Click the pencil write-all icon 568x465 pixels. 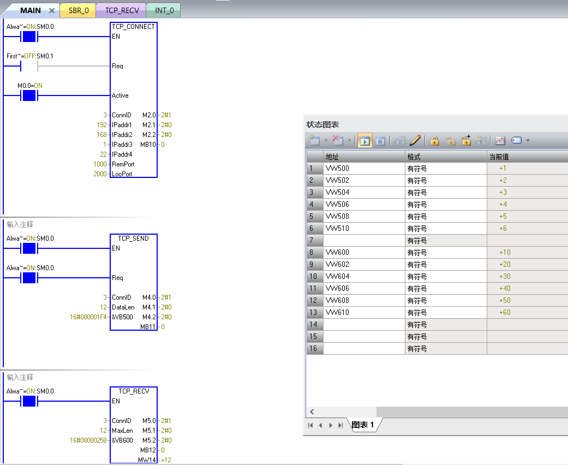[415, 141]
